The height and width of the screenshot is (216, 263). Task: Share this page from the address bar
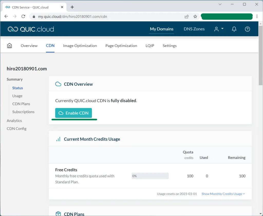point(187,16)
